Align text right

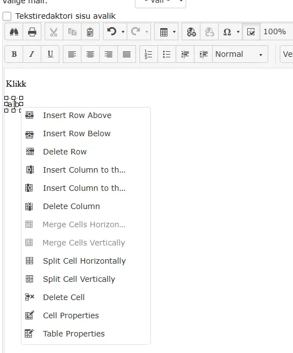point(108,54)
